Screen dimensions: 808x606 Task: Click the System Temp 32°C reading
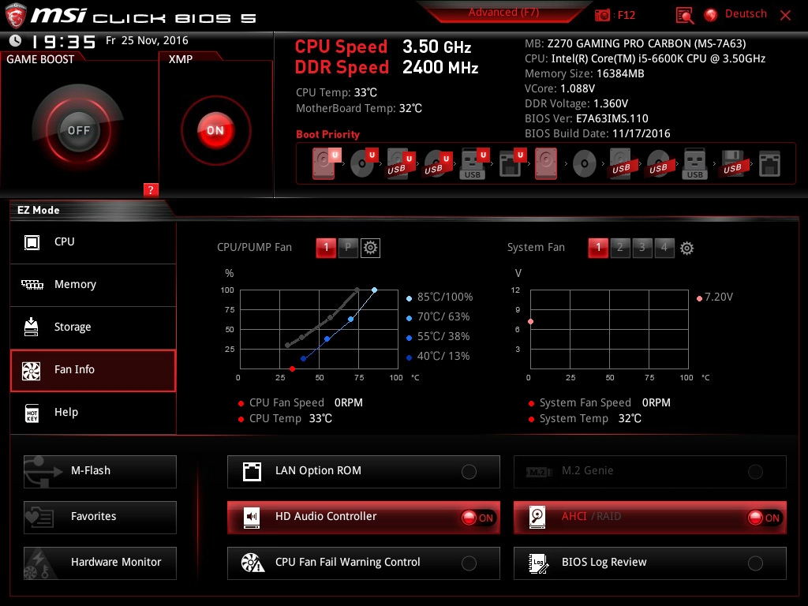(590, 418)
